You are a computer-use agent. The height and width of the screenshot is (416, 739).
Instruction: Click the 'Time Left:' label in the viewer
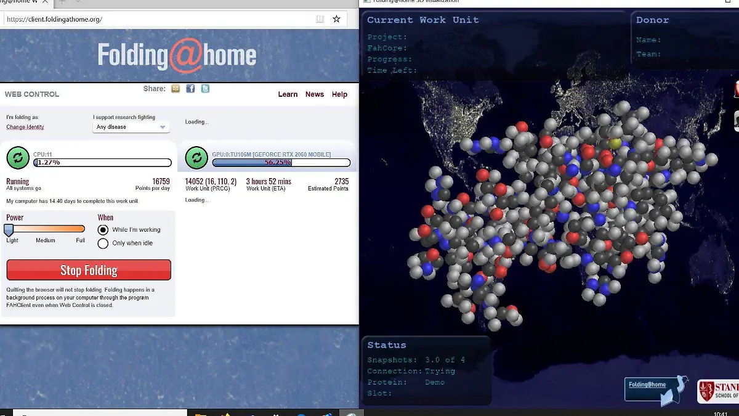tap(392, 70)
